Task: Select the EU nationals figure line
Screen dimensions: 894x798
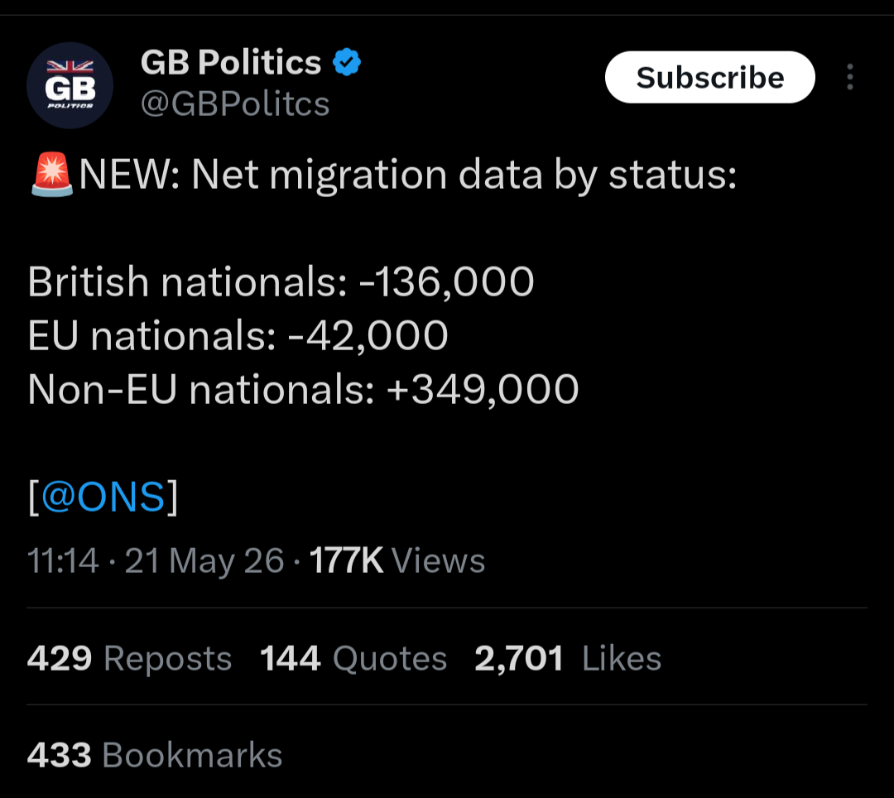Action: [238, 335]
